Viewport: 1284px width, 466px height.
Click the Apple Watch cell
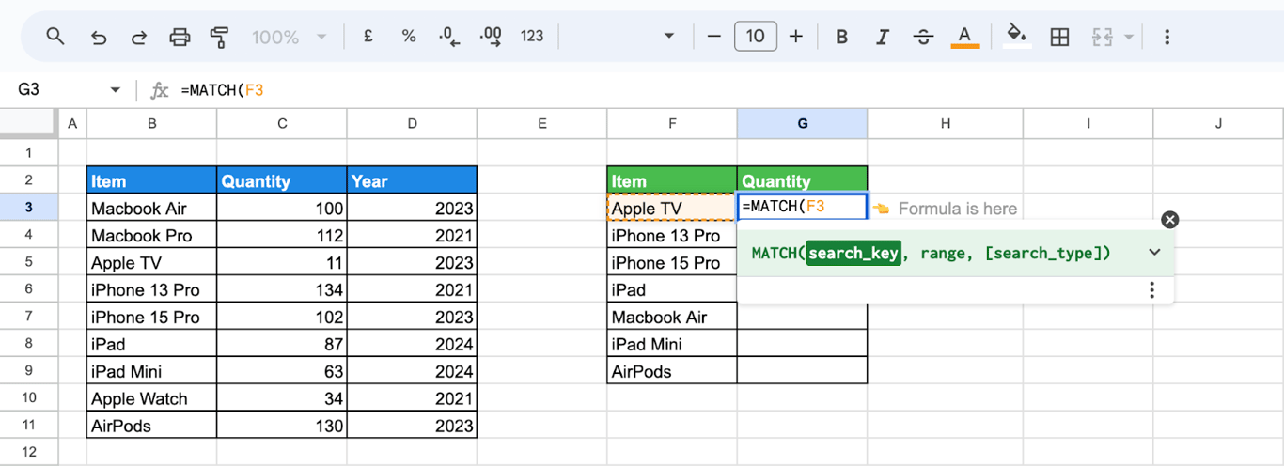(x=151, y=398)
